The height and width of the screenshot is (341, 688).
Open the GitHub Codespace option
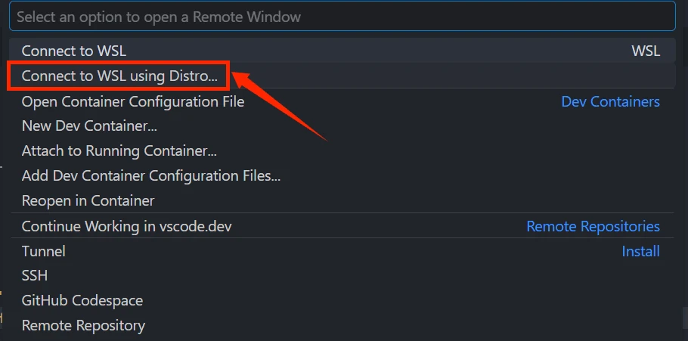[x=82, y=301]
